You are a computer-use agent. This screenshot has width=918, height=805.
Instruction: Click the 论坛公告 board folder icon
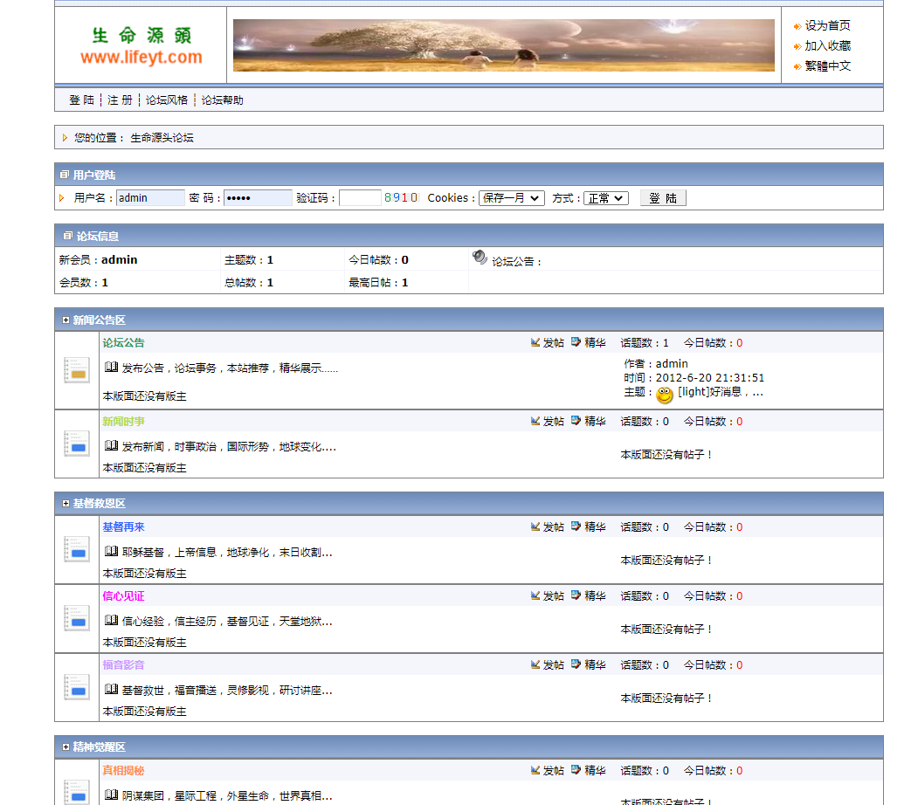(x=77, y=370)
